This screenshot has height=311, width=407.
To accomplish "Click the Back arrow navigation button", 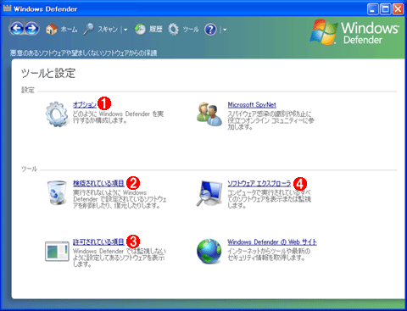I will point(17,29).
